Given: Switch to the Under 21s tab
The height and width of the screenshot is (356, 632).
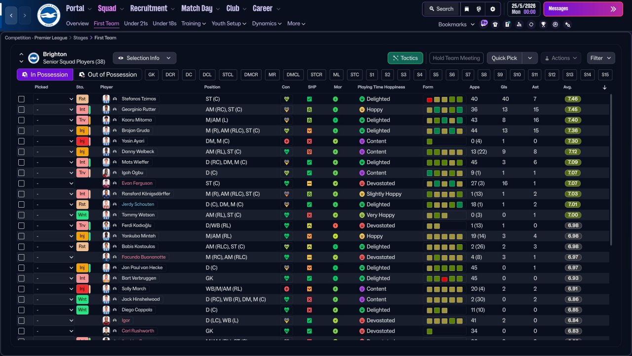Looking at the screenshot, I should pyautogui.click(x=136, y=23).
